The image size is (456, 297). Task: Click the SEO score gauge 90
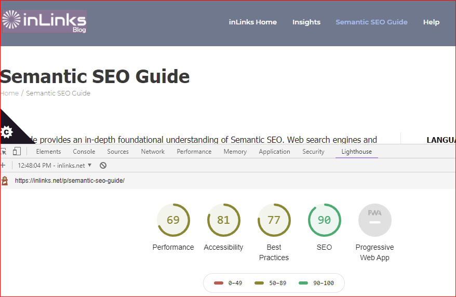tap(324, 220)
